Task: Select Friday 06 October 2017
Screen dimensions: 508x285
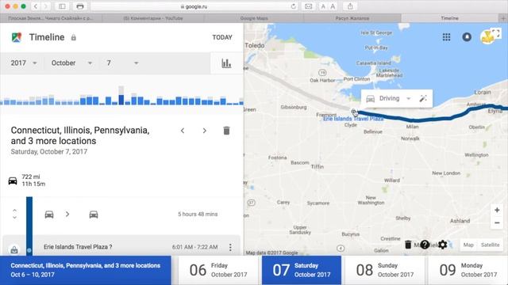Action: (x=219, y=270)
